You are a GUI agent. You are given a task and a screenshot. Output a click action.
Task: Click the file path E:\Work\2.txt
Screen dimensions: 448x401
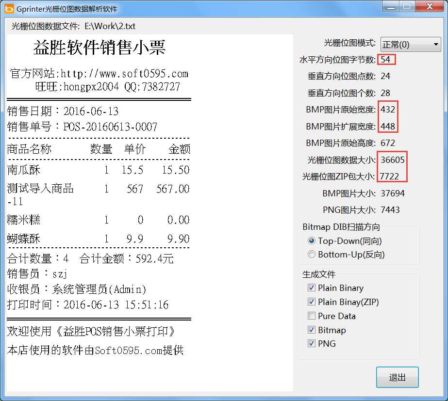pyautogui.click(x=110, y=26)
